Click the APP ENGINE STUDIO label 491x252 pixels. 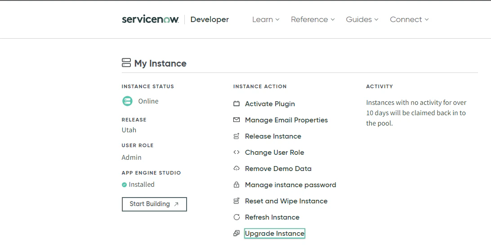point(151,173)
